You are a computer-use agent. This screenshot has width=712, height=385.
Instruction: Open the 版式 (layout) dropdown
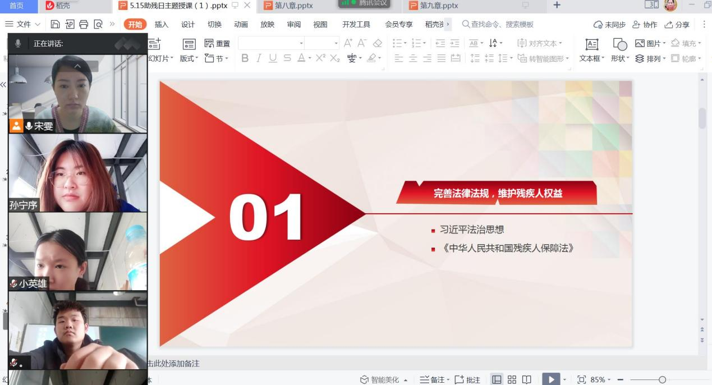click(x=189, y=58)
